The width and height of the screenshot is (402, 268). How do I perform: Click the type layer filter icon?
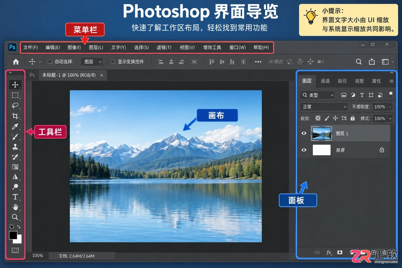(362, 95)
